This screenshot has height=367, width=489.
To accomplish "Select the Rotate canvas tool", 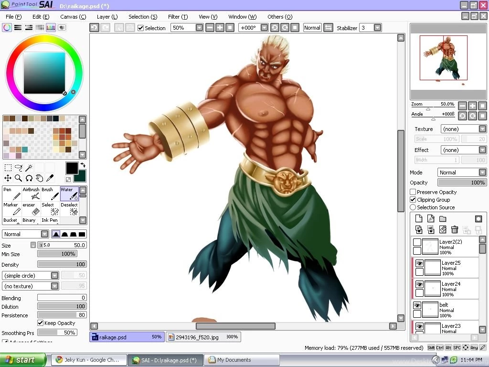I will [29, 178].
